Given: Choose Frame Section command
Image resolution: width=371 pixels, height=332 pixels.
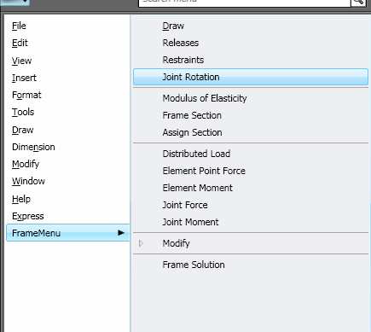Looking at the screenshot, I should (x=192, y=115).
